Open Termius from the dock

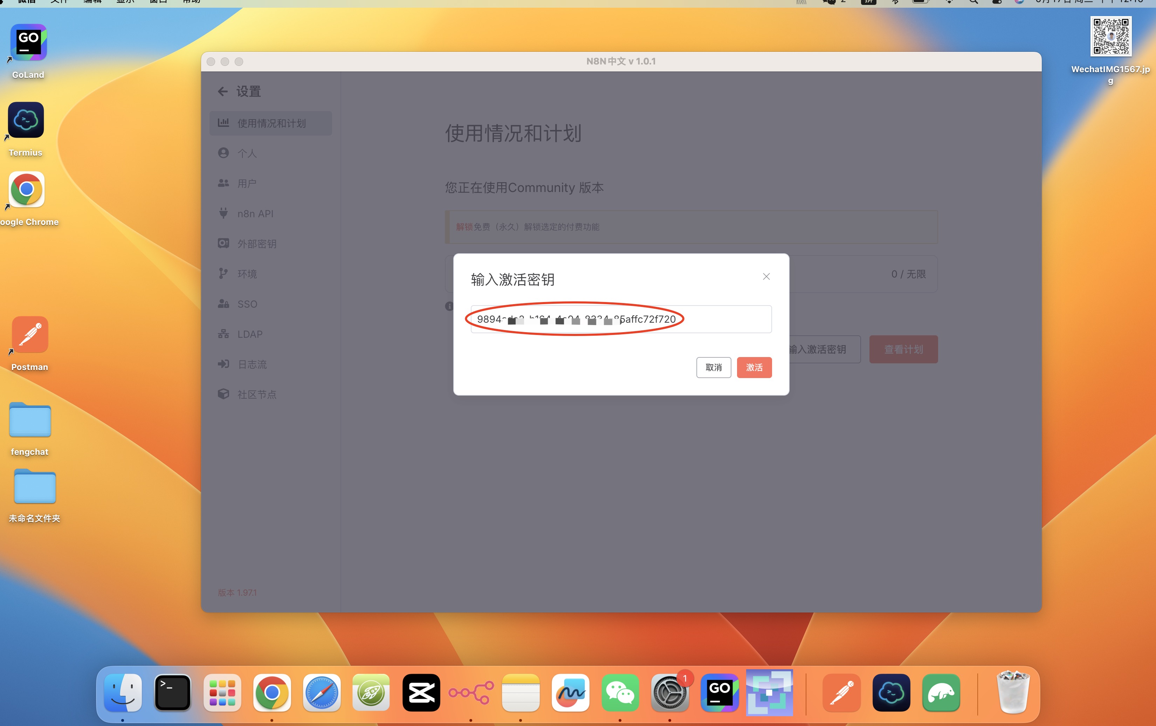pos(892,692)
